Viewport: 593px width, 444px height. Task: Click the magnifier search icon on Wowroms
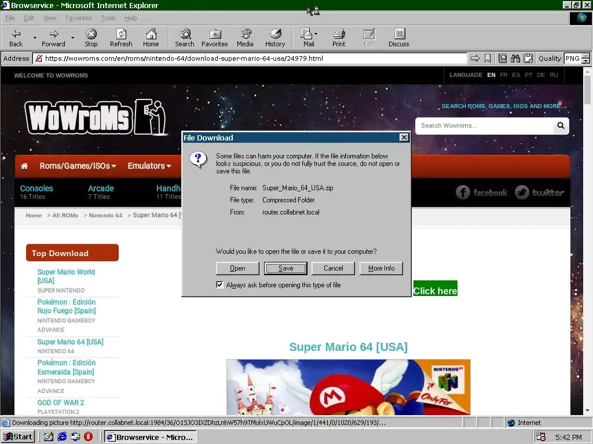click(561, 125)
